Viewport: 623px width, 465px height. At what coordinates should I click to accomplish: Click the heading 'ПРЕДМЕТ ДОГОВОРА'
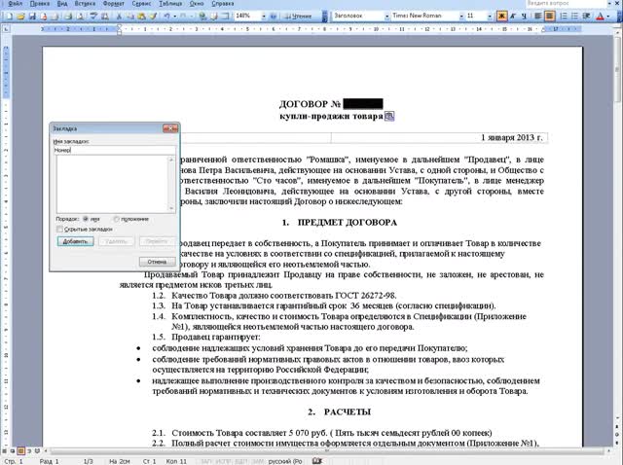coord(348,223)
